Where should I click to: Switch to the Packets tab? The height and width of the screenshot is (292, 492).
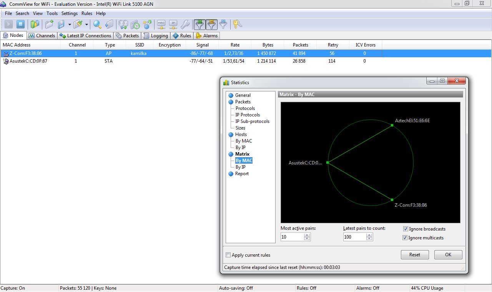pyautogui.click(x=127, y=36)
